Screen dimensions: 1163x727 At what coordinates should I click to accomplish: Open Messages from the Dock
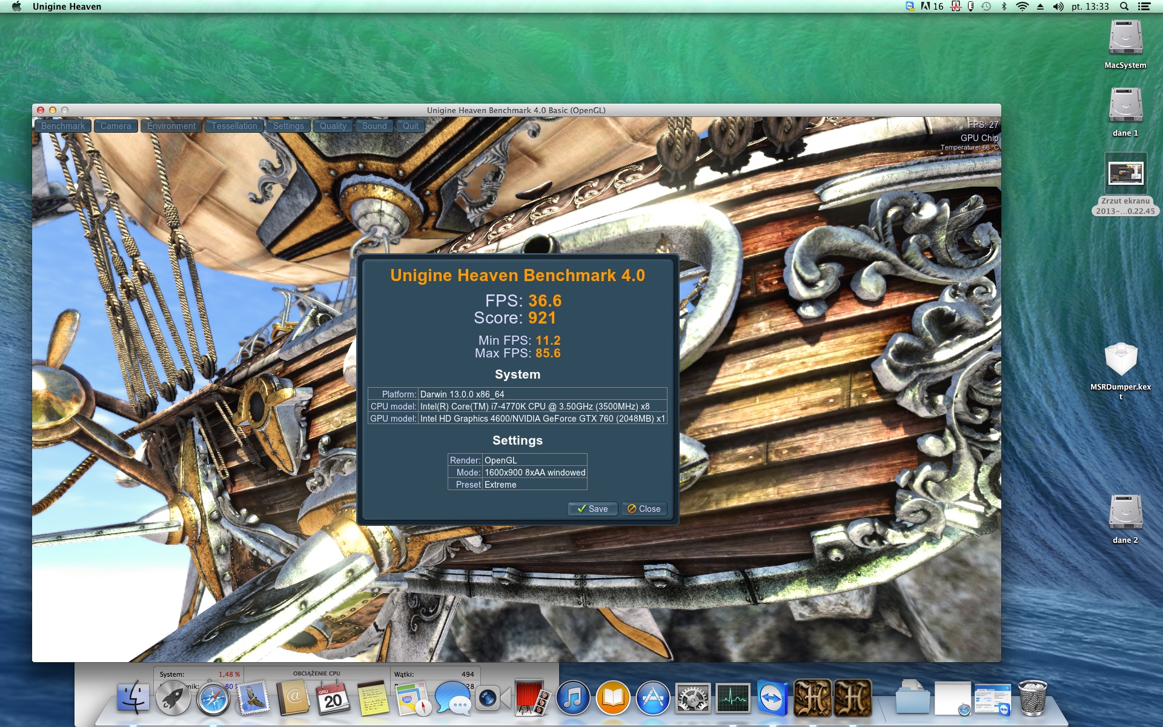coord(453,698)
